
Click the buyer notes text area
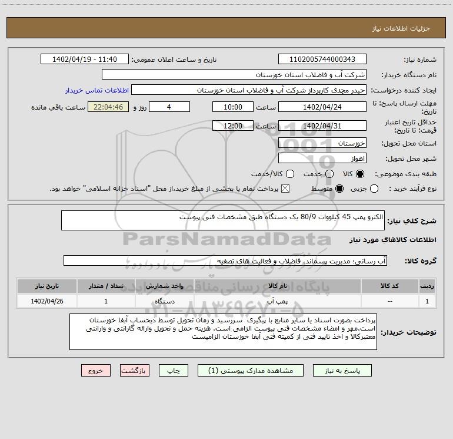[223, 332]
